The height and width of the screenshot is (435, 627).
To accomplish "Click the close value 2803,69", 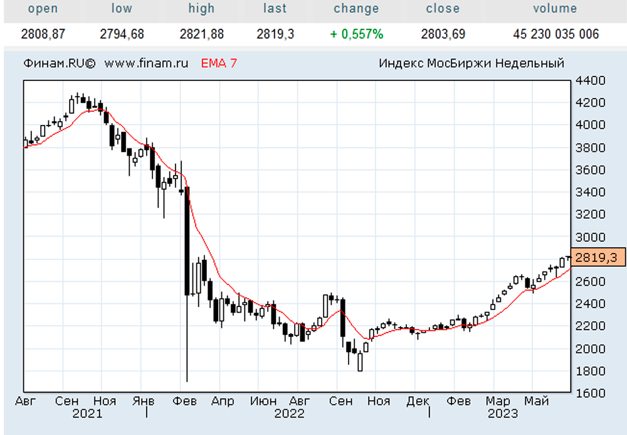I will [x=443, y=34].
